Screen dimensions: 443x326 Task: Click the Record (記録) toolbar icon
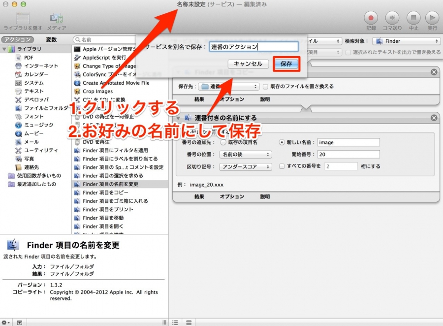tap(371, 18)
